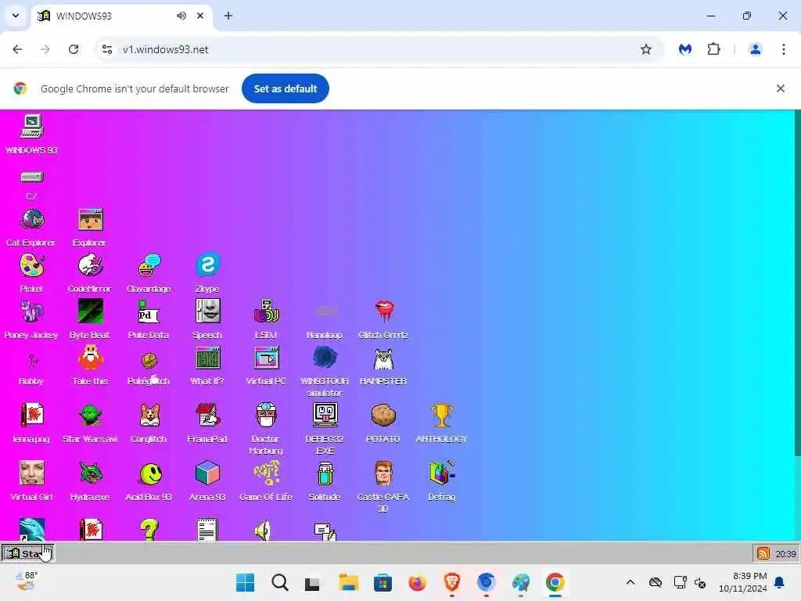
Task: Open a new Chrome tab
Action: point(228,16)
